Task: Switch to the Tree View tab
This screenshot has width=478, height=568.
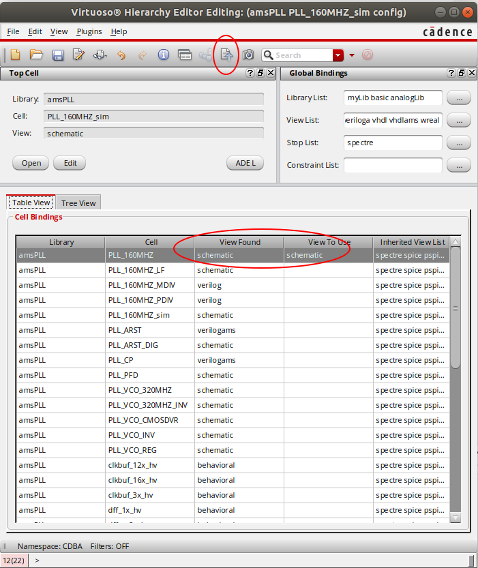Action: click(78, 203)
